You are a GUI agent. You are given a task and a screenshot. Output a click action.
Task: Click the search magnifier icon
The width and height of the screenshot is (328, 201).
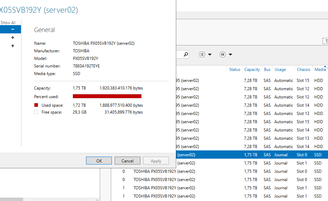pyautogui.click(x=186, y=54)
